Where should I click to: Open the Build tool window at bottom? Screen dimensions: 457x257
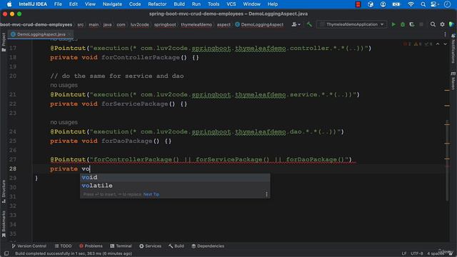[176, 246]
